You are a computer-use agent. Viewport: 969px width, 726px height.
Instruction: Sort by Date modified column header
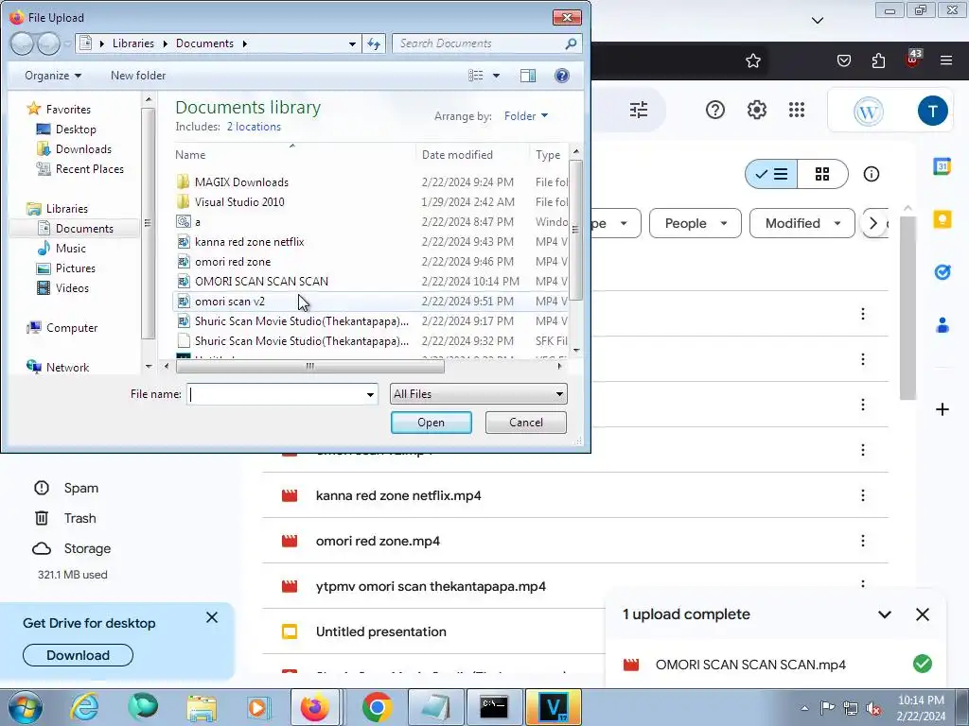[x=457, y=155]
